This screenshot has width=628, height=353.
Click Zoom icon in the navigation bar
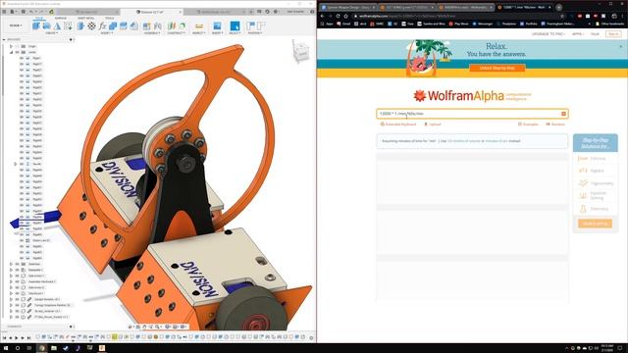tap(151, 327)
